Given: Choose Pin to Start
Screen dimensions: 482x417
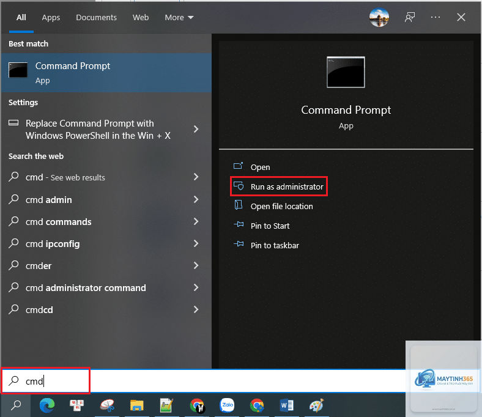Looking at the screenshot, I should coord(270,226).
